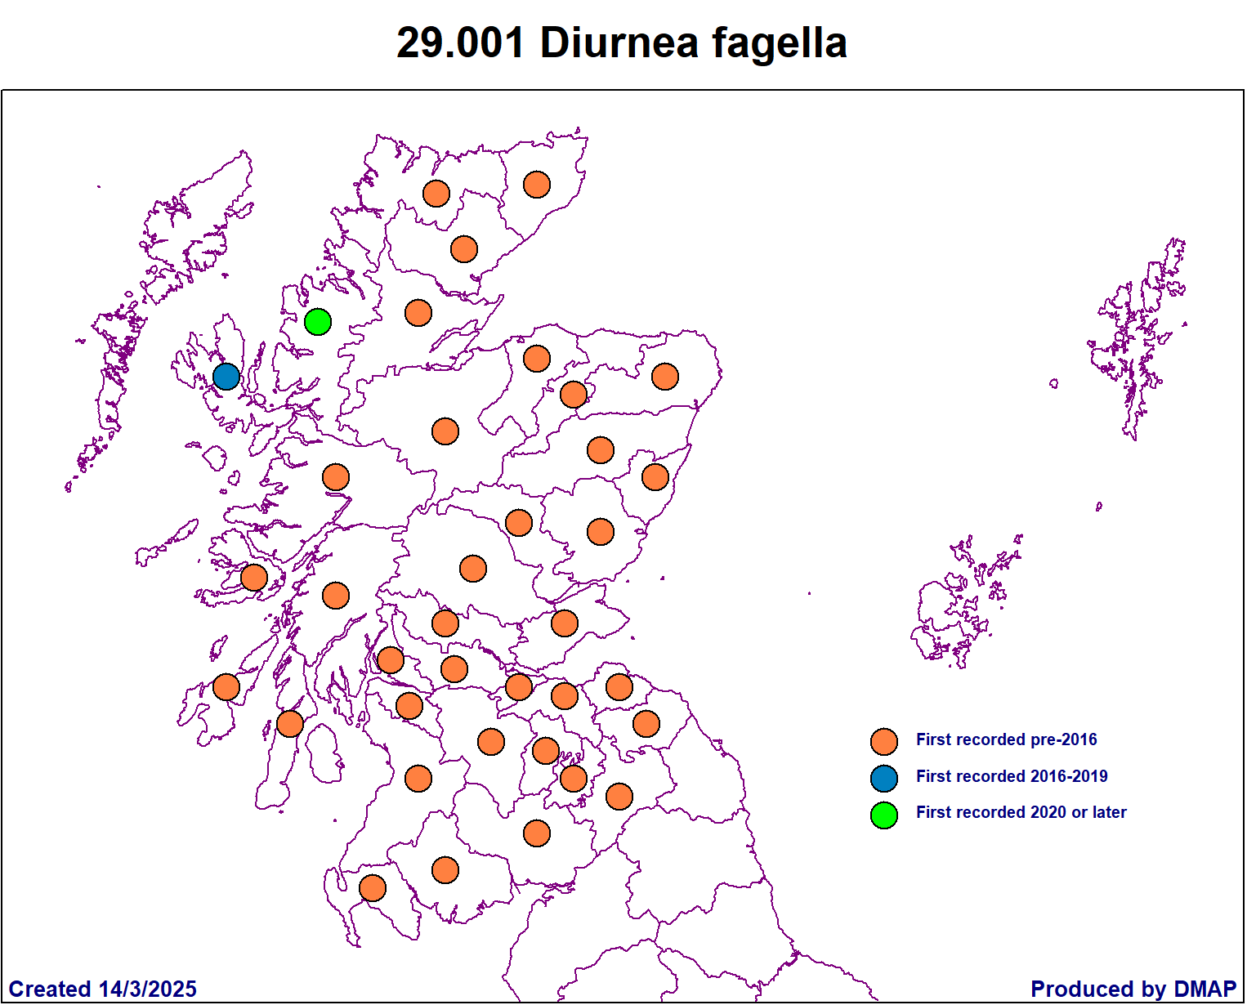Click the green legend swatch for 2020 or later

pyautogui.click(x=884, y=815)
